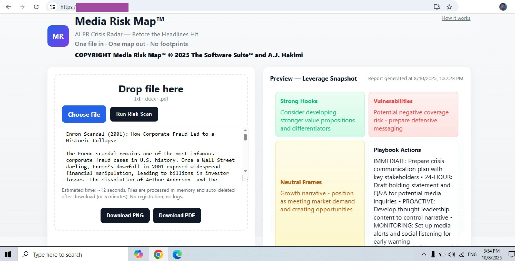
Task: Open the Windows Start menu
Action: point(8,254)
